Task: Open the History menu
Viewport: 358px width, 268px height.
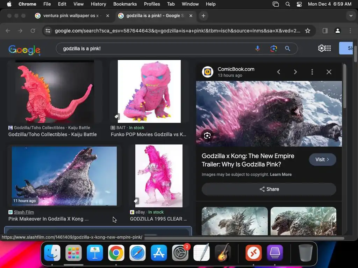Action: point(98,4)
